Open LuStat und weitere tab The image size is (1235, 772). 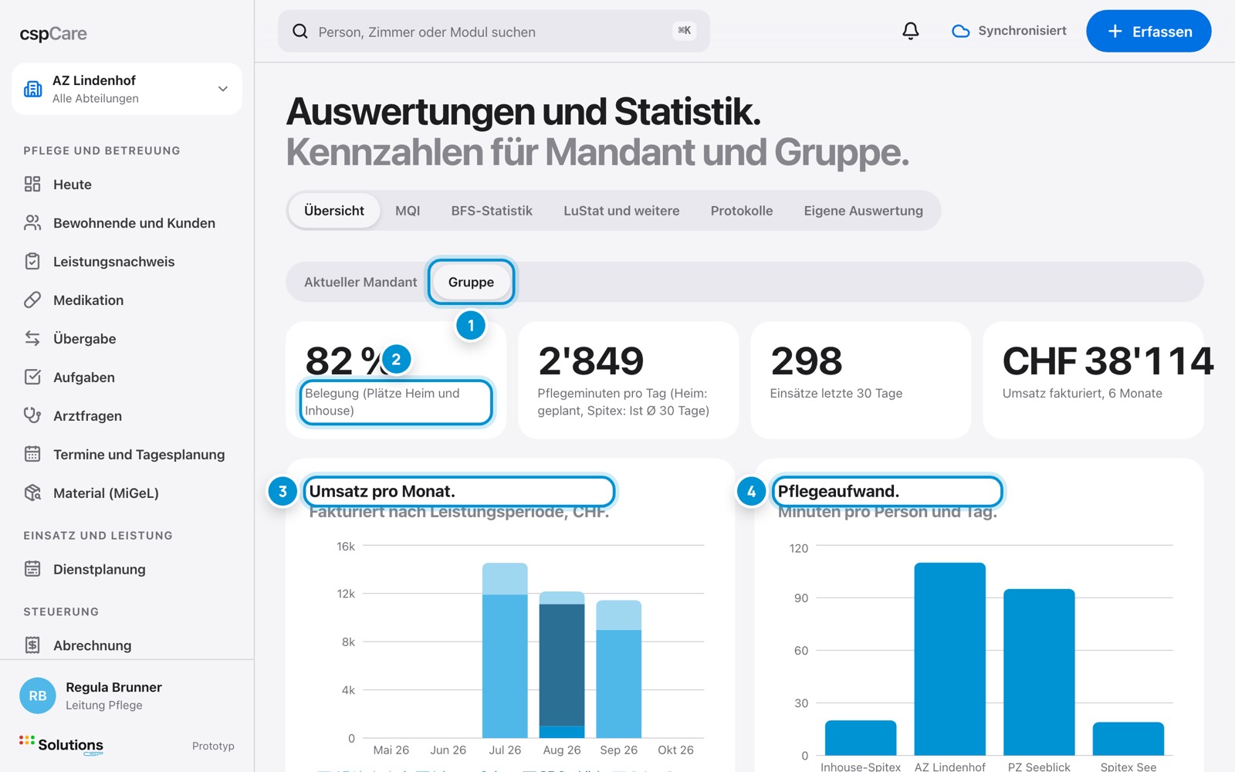pyautogui.click(x=621, y=211)
